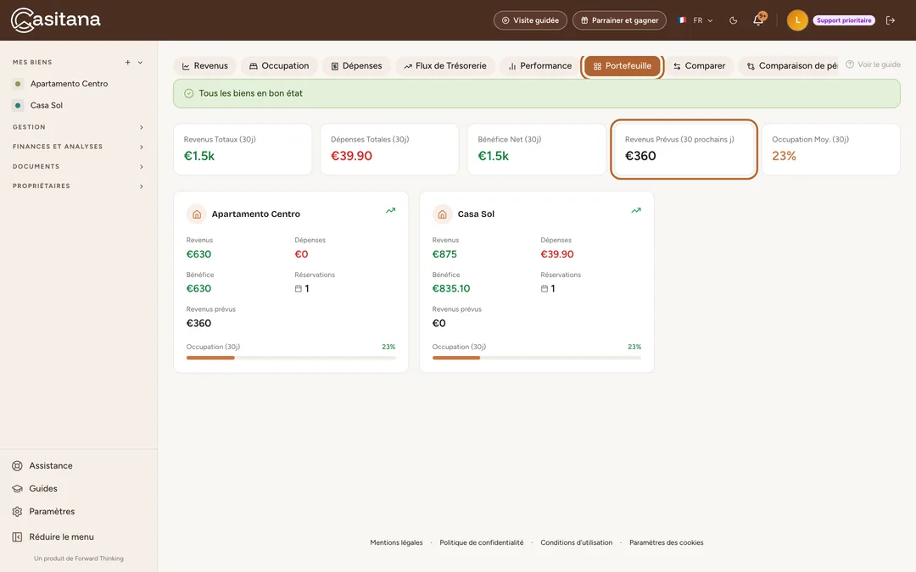916x572 pixels.
Task: Expand the Gestion section
Action: click(78, 127)
